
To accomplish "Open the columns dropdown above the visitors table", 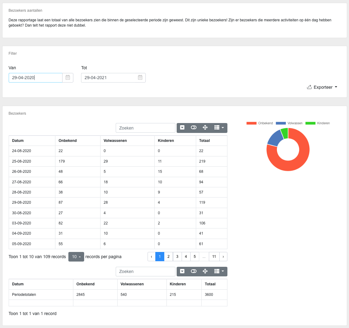I will pos(219,128).
